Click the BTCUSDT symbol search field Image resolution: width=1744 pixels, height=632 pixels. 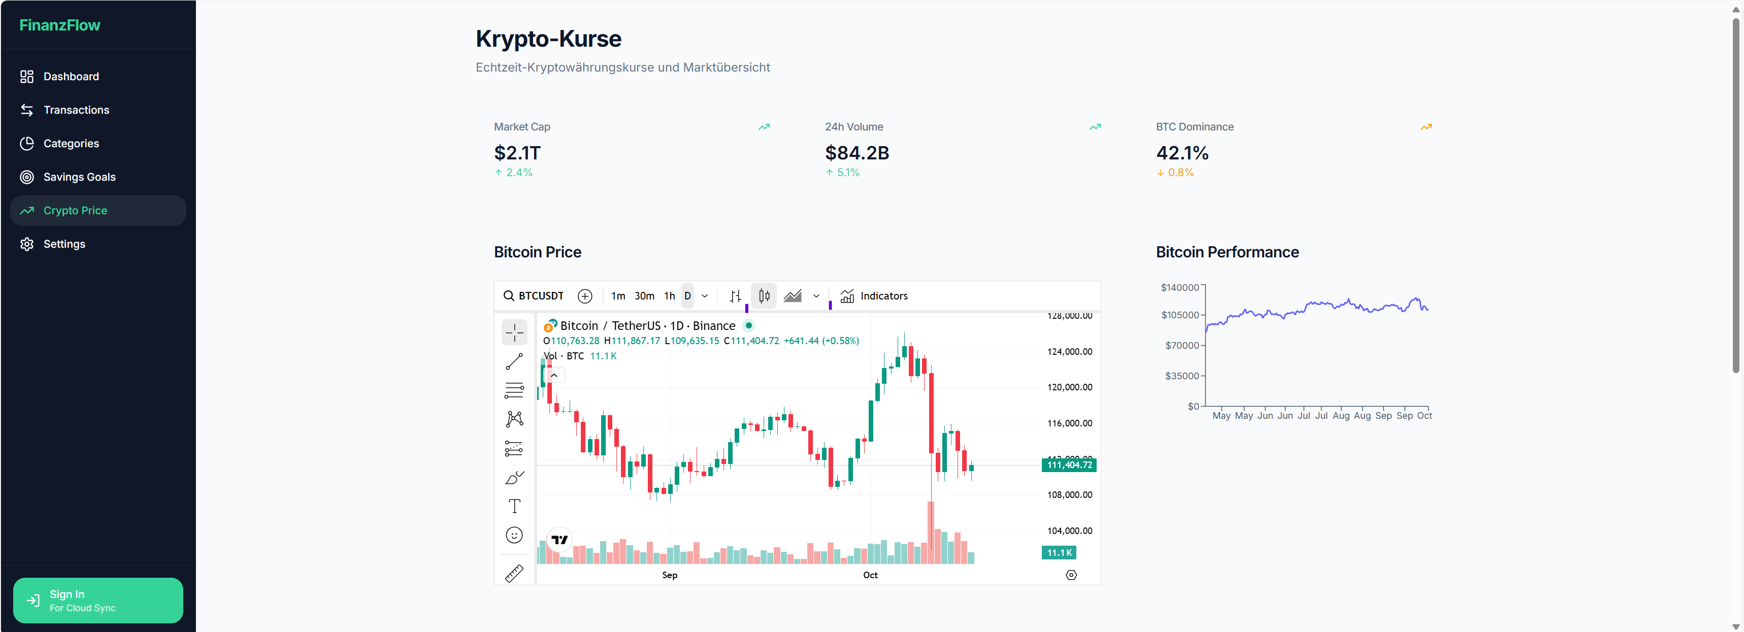click(534, 296)
